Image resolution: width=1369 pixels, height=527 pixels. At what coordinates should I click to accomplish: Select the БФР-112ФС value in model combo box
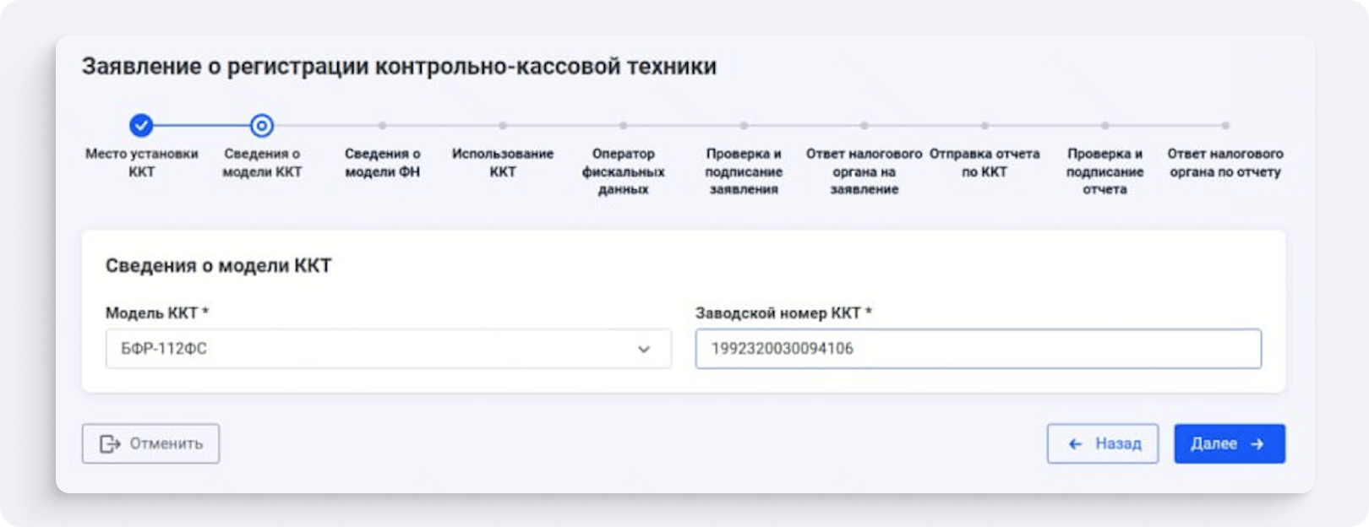click(164, 349)
